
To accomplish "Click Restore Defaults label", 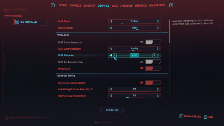I will 192,117.
